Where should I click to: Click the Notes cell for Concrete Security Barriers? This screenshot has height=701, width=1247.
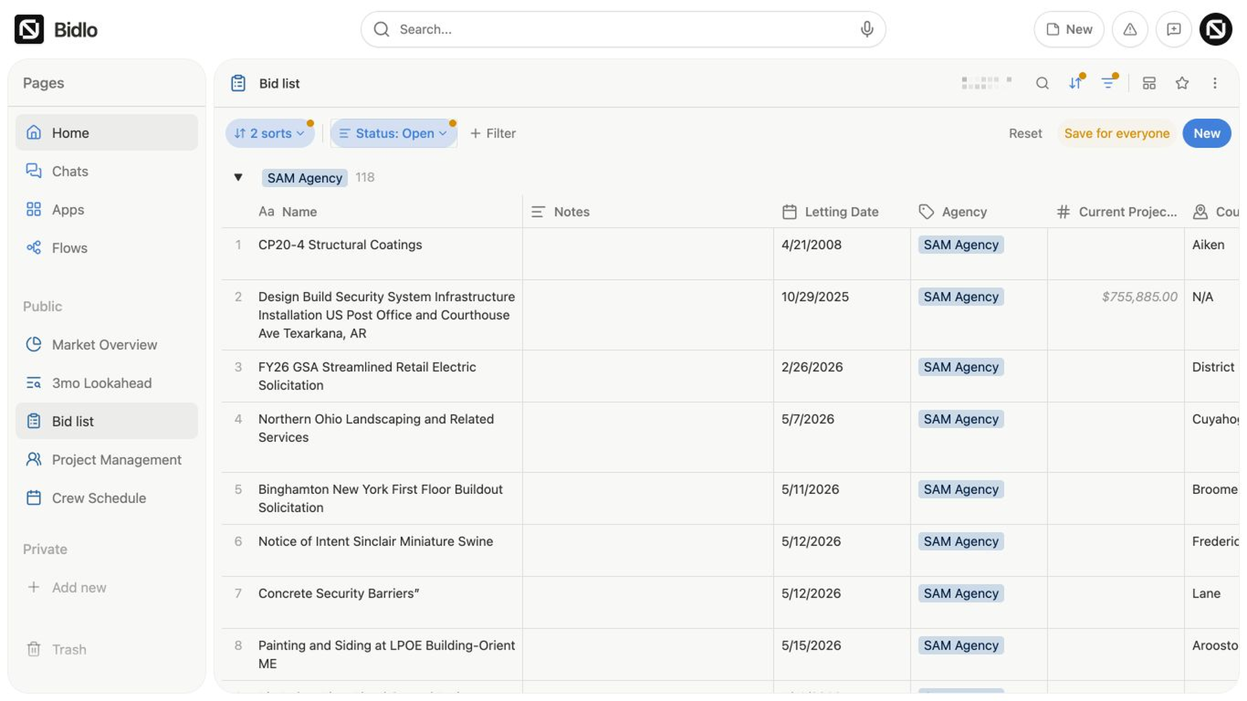pyautogui.click(x=648, y=602)
